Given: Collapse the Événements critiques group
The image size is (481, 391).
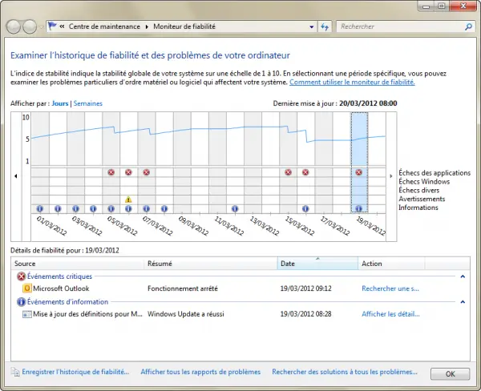Looking at the screenshot, I should (463, 276).
